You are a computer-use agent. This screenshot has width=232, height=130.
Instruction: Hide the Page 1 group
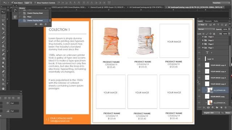tap(199, 48)
